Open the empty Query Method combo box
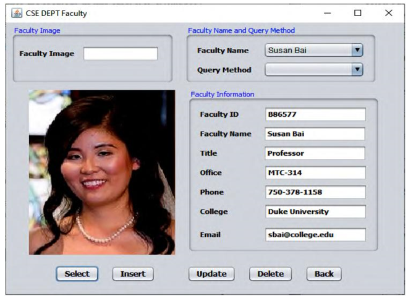This screenshot has height=301, width=408. coord(314,69)
